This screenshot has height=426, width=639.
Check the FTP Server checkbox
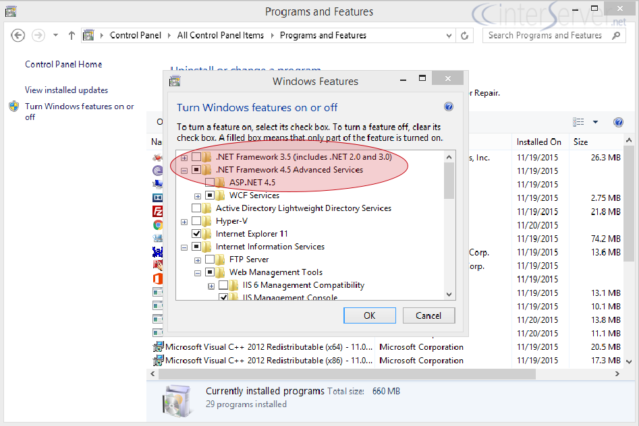coord(210,260)
